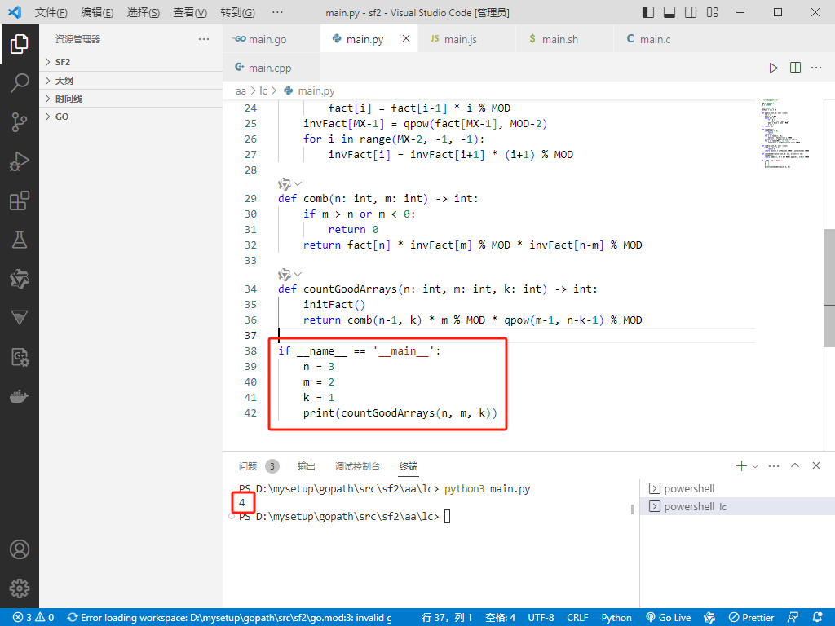Click breadcrumb segment aa
Viewport: 835px width, 626px height.
pos(241,91)
